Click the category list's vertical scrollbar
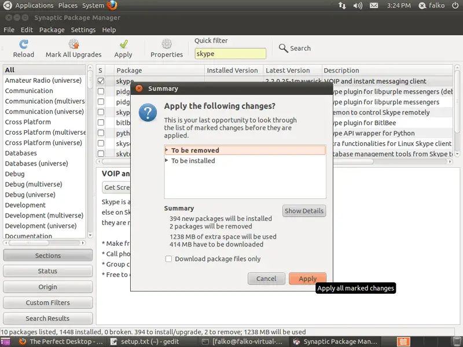The width and height of the screenshot is (463, 347). point(90,152)
